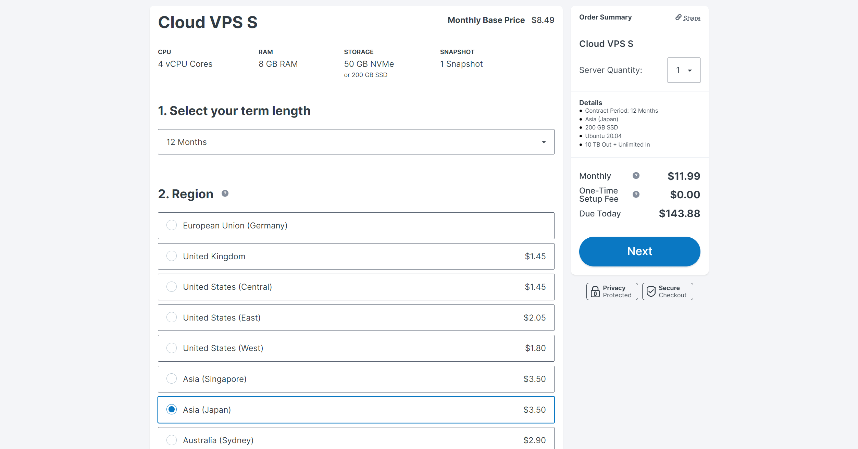Viewport: 858px width, 449px height.
Task: Click the 'Contract Period: 12 Months' detail
Action: pos(621,111)
